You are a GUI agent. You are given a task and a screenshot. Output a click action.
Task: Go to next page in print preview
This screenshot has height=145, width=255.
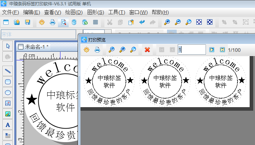click(x=212, y=50)
